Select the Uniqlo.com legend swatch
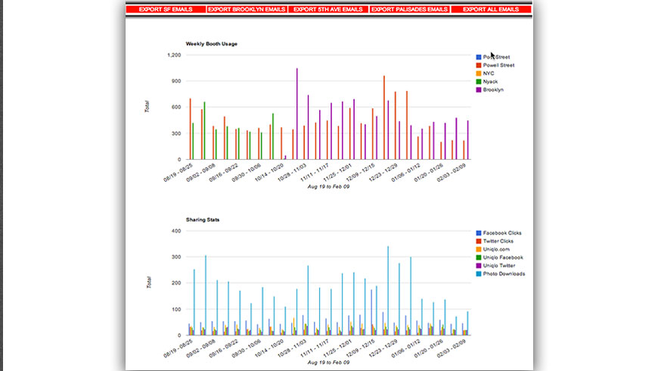 (479, 249)
